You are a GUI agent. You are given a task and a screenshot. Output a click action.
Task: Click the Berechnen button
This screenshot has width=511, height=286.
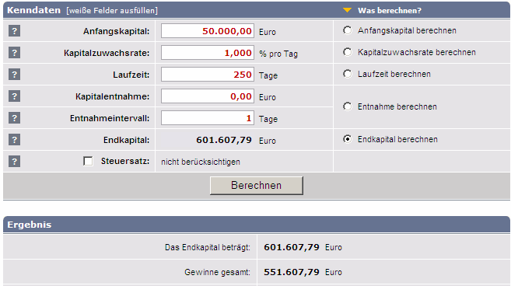point(257,186)
